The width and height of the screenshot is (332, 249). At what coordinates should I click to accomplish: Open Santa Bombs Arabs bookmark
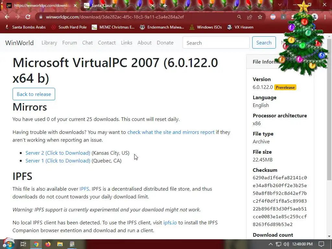pyautogui.click(x=25, y=27)
